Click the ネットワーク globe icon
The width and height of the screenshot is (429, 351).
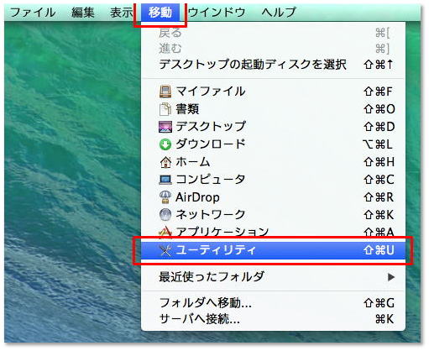click(165, 215)
